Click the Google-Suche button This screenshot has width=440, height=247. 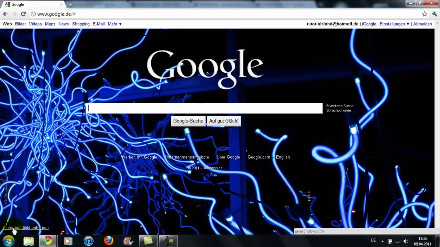pos(188,121)
